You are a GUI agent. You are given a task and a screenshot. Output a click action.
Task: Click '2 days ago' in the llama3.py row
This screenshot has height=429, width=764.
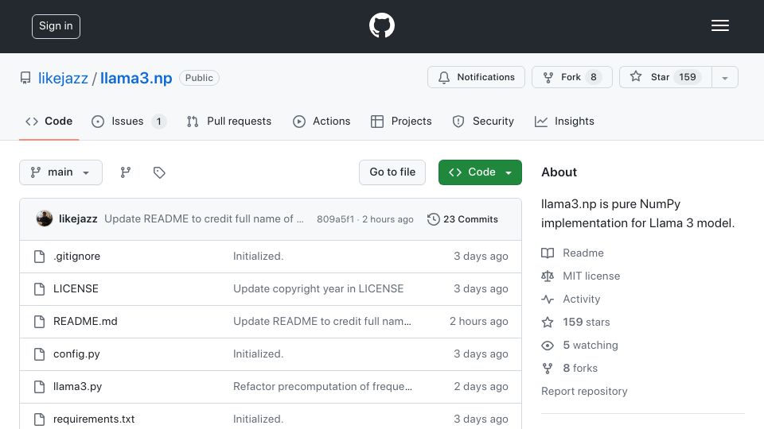click(481, 387)
